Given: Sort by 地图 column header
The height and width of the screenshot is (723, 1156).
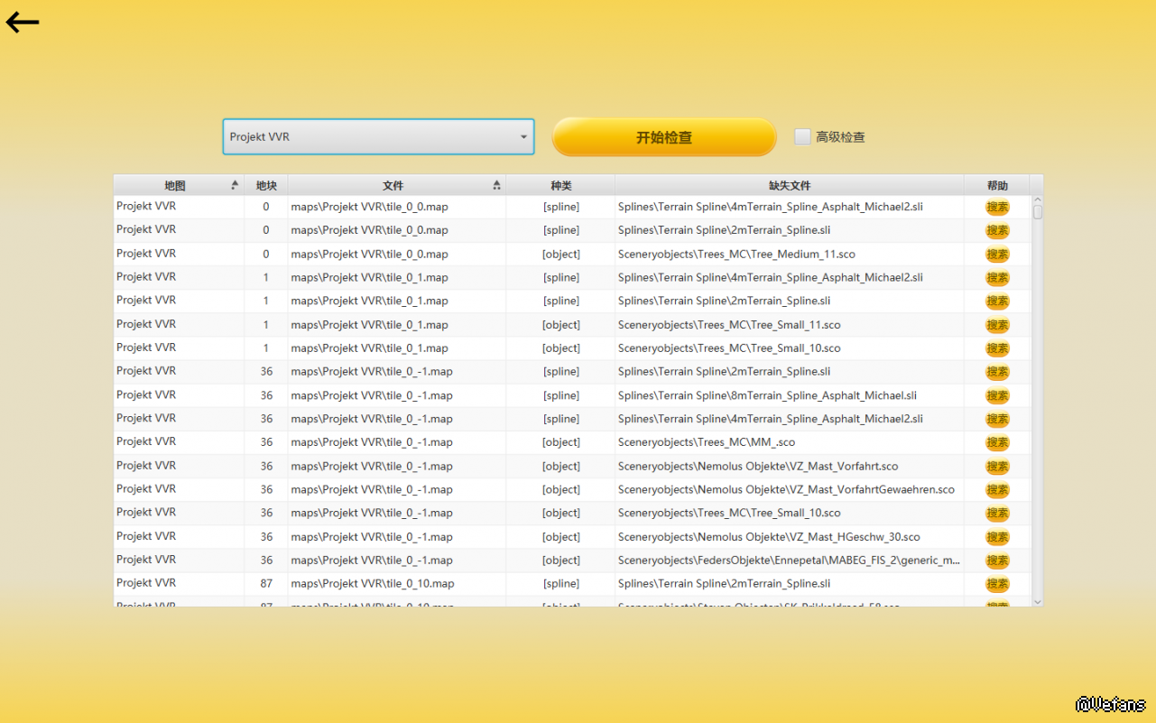Looking at the screenshot, I should pyautogui.click(x=178, y=185).
